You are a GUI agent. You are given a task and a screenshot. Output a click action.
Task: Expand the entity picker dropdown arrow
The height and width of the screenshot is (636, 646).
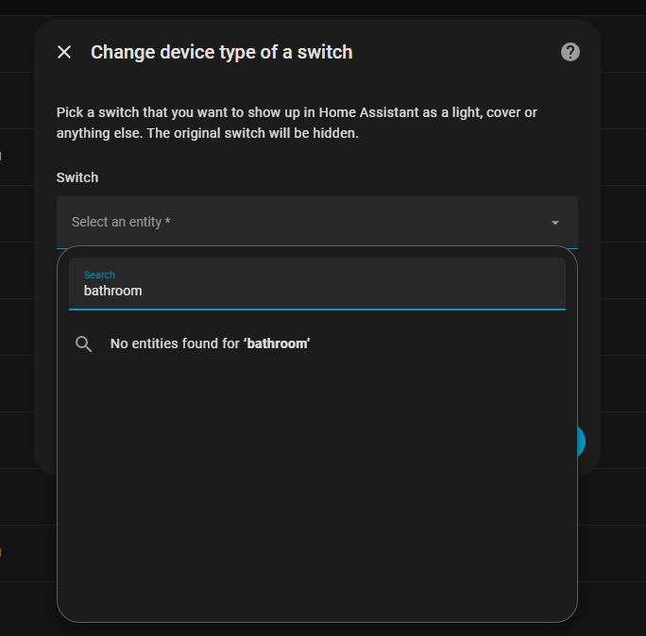555,223
